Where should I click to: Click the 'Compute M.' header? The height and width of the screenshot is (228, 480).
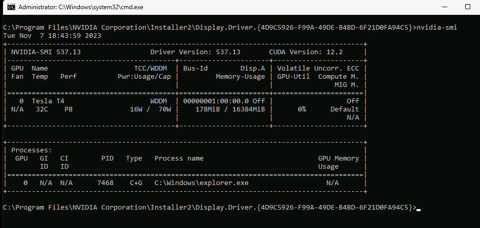[338, 76]
